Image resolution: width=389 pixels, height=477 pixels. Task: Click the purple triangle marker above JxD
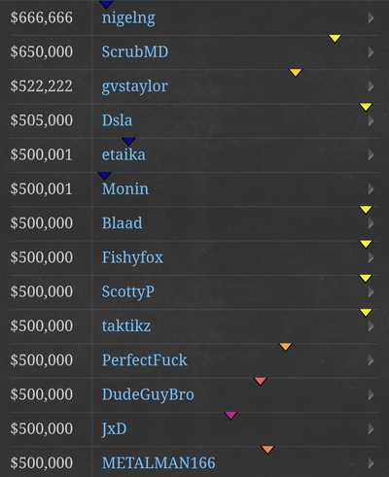coord(230,415)
